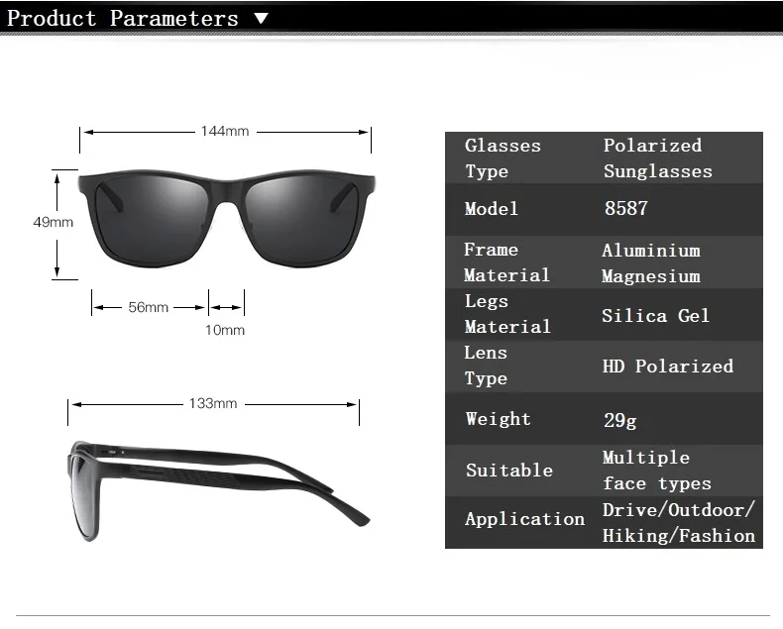The height and width of the screenshot is (629, 783).
Task: Click the Multiple face types value
Action: click(657, 471)
